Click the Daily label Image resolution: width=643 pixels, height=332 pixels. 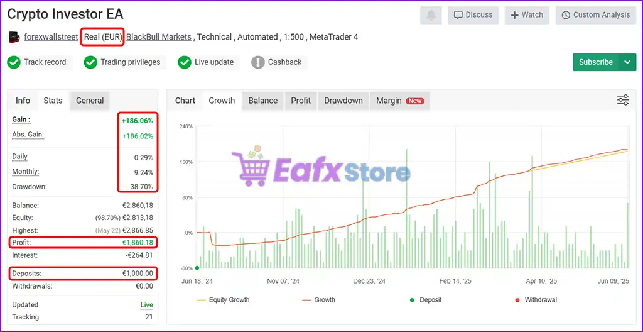(20, 157)
